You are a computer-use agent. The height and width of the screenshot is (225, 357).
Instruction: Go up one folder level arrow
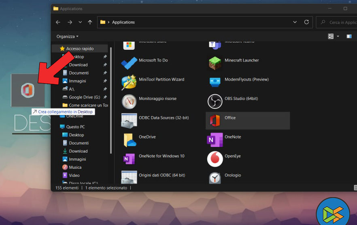tap(90, 22)
